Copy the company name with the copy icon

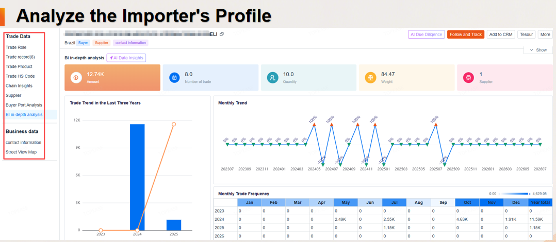point(222,34)
